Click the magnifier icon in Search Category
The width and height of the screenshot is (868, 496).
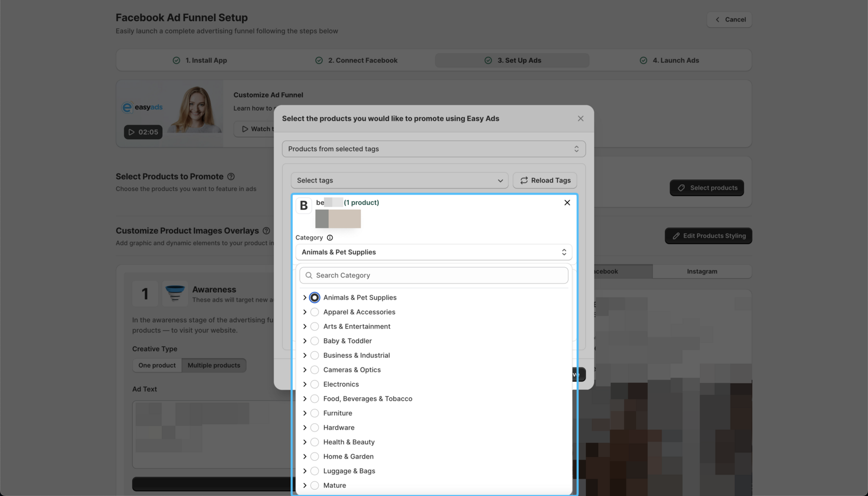pyautogui.click(x=308, y=275)
